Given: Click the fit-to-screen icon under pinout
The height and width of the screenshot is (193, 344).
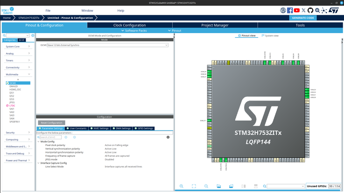Looking at the screenshot, I should 194,186.
